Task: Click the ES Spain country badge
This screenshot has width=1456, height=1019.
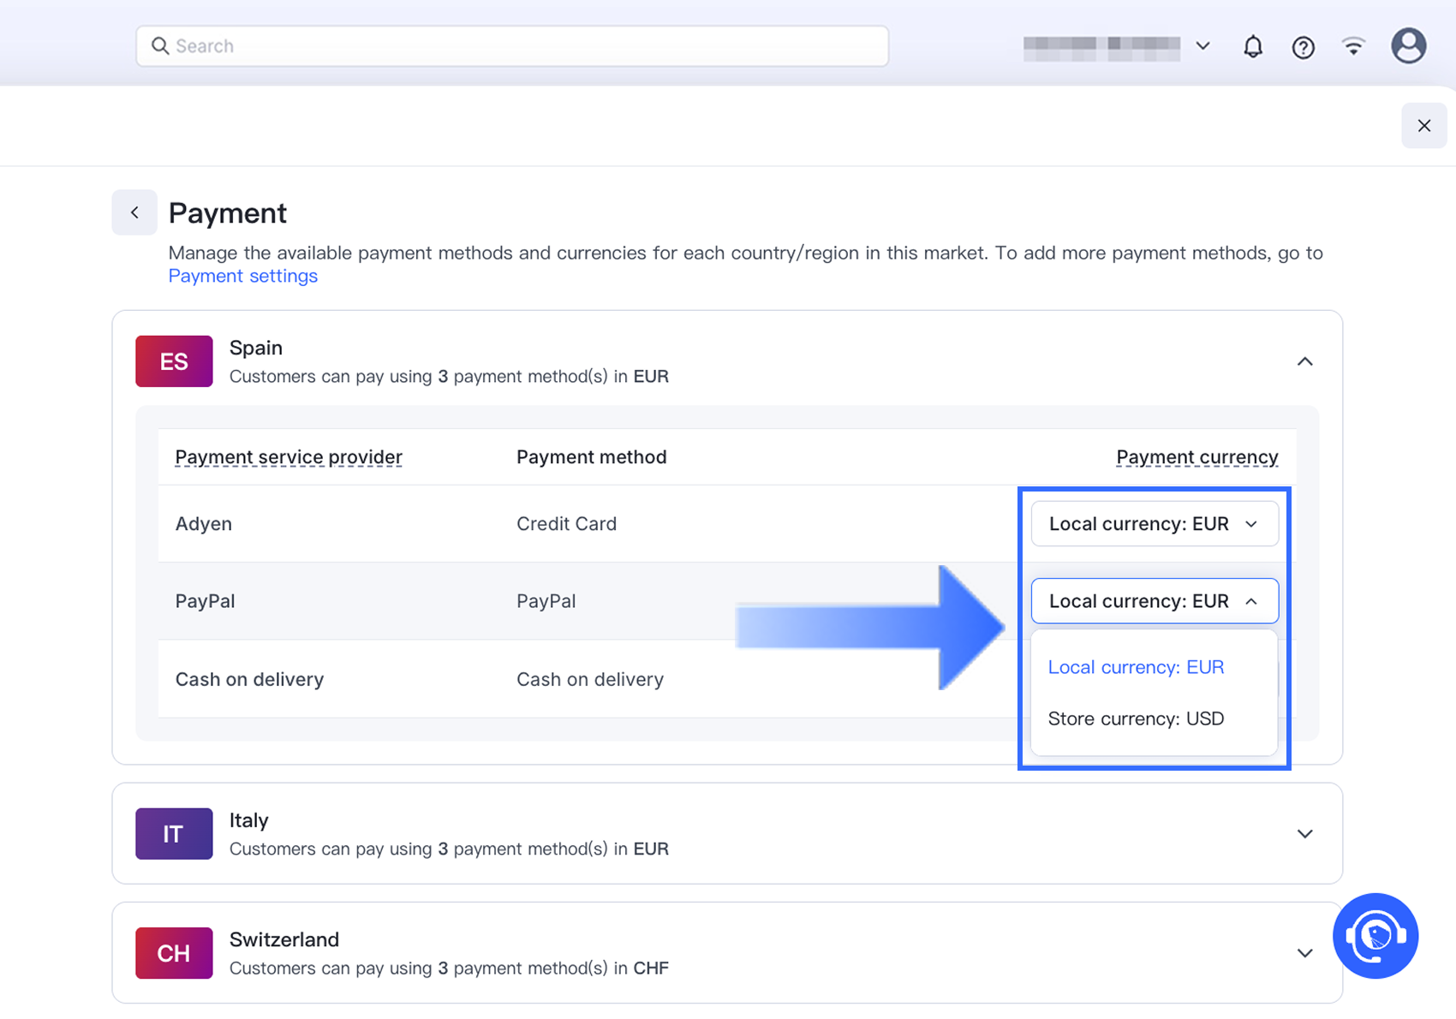Action: click(x=174, y=361)
